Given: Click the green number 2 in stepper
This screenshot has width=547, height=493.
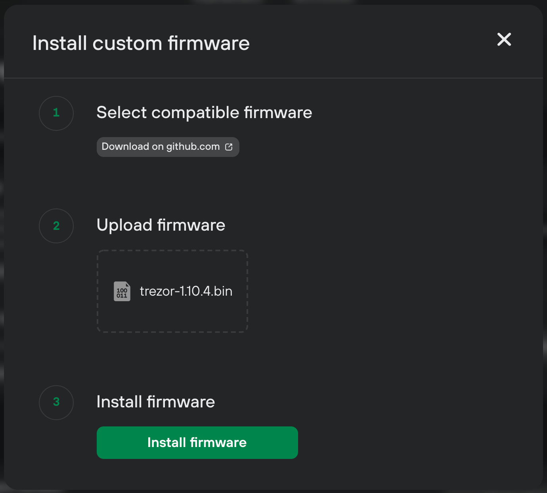Looking at the screenshot, I should [56, 226].
